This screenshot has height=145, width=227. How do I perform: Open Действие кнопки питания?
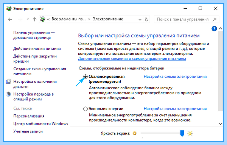pos(37,49)
